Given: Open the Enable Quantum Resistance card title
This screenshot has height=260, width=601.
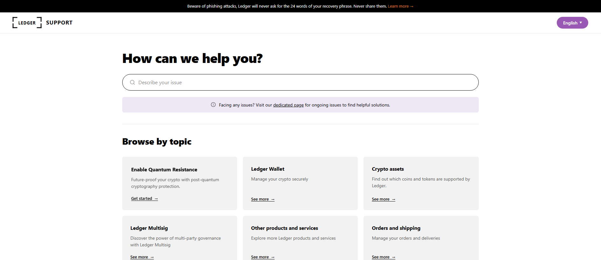Looking at the screenshot, I should [x=164, y=170].
